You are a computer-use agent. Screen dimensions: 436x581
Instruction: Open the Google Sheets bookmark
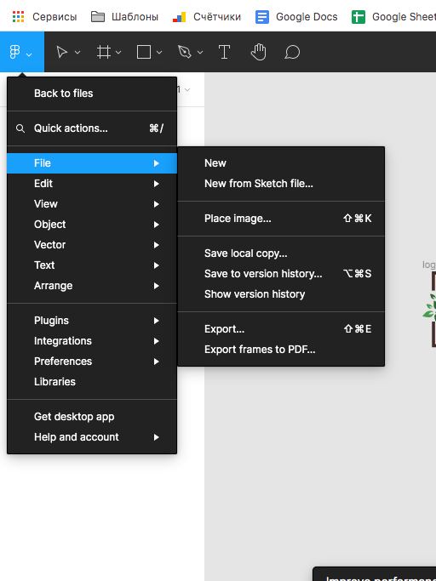click(x=393, y=17)
